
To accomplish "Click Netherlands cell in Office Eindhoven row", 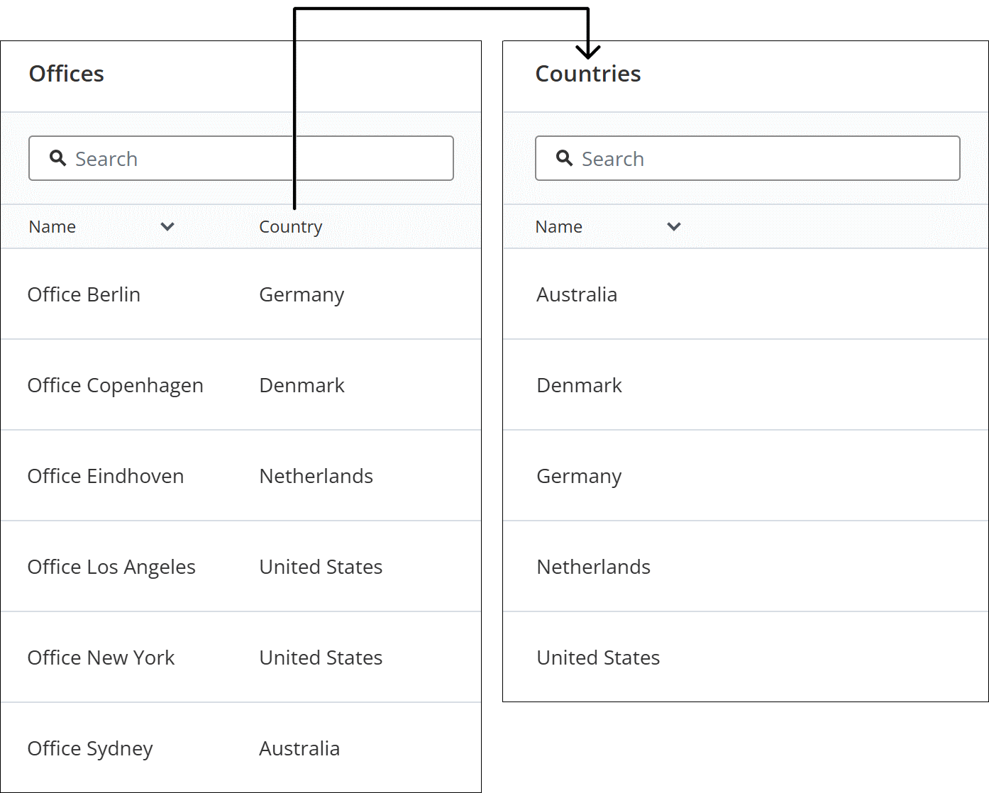I will [316, 476].
